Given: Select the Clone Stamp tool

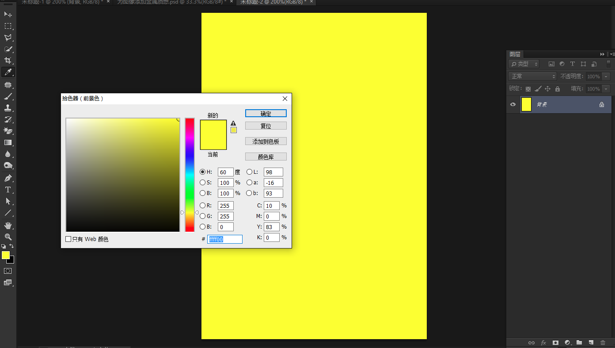Looking at the screenshot, I should tap(8, 107).
